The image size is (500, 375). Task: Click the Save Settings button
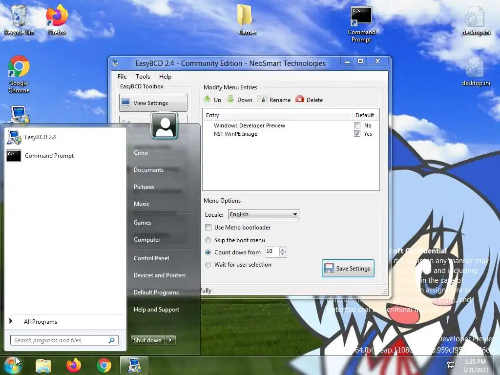tap(348, 269)
